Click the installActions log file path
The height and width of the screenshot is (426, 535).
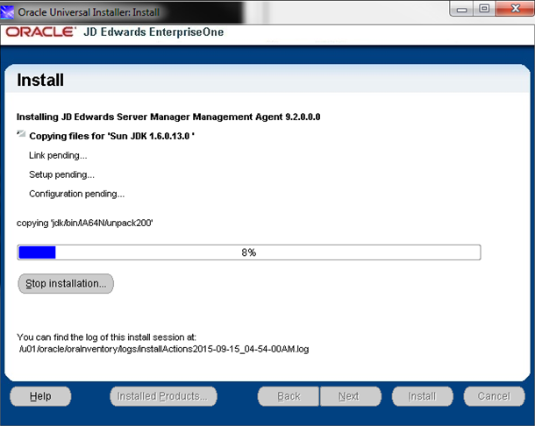pos(164,349)
